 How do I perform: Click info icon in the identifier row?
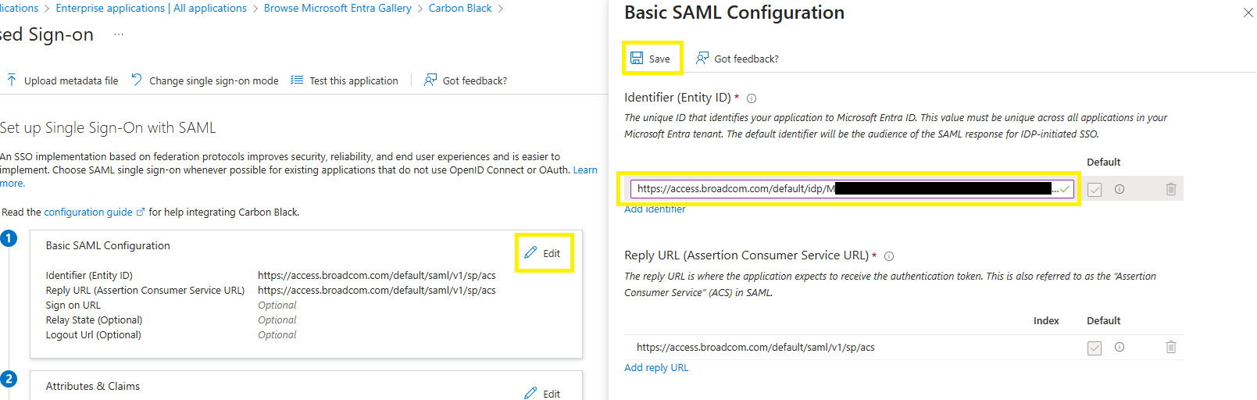point(1120,189)
